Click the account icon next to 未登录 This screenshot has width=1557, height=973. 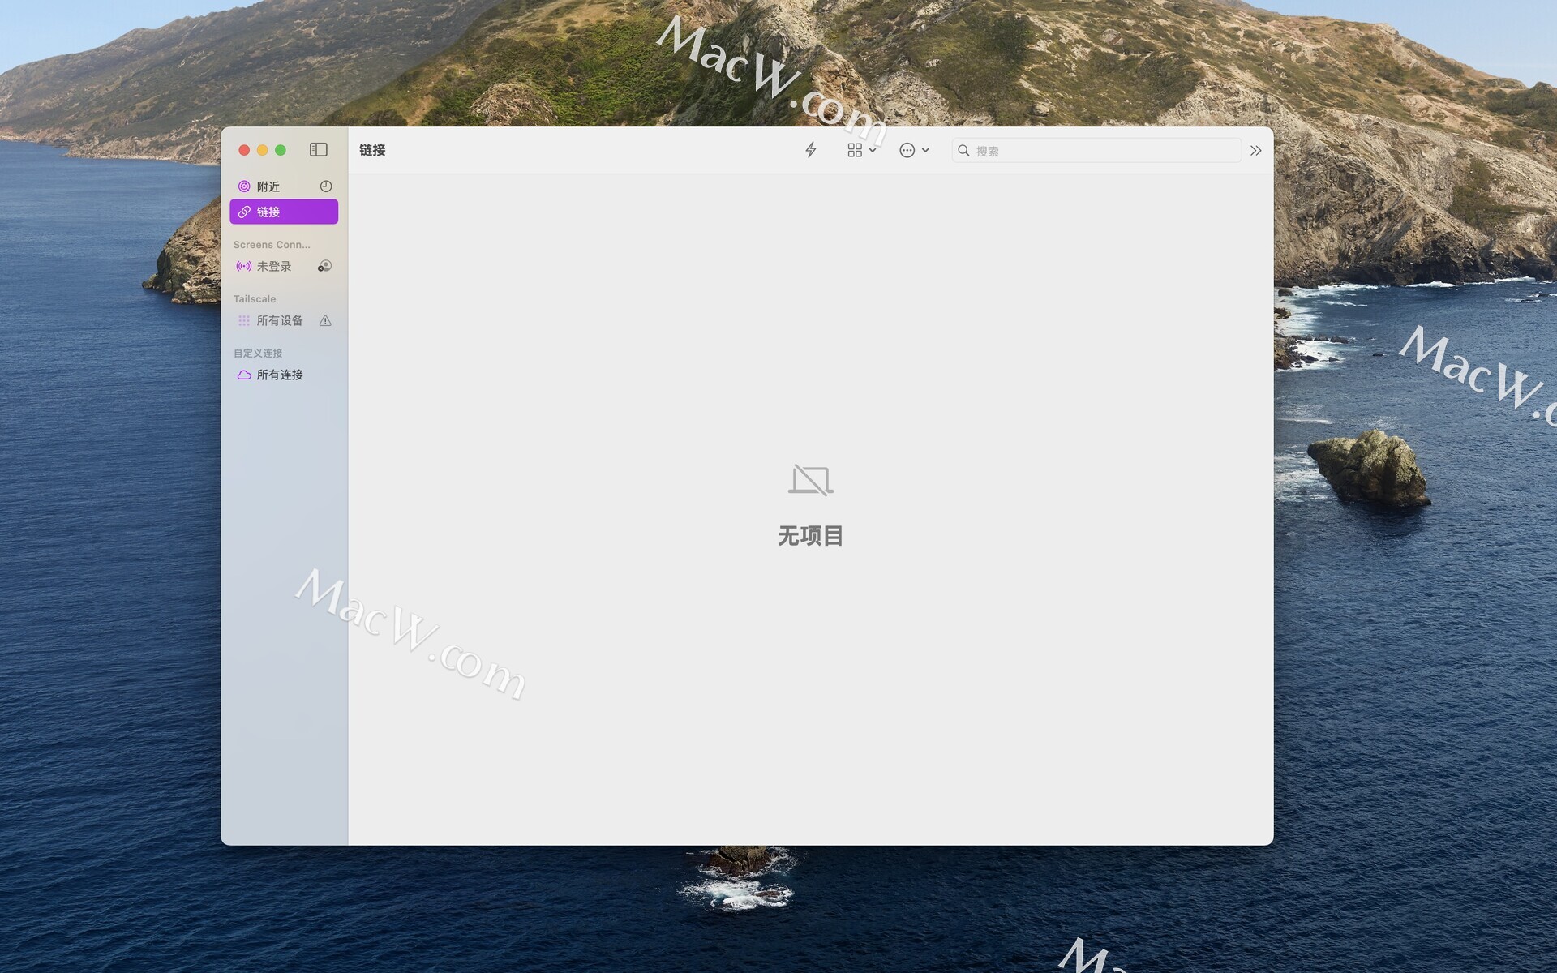pyautogui.click(x=324, y=266)
